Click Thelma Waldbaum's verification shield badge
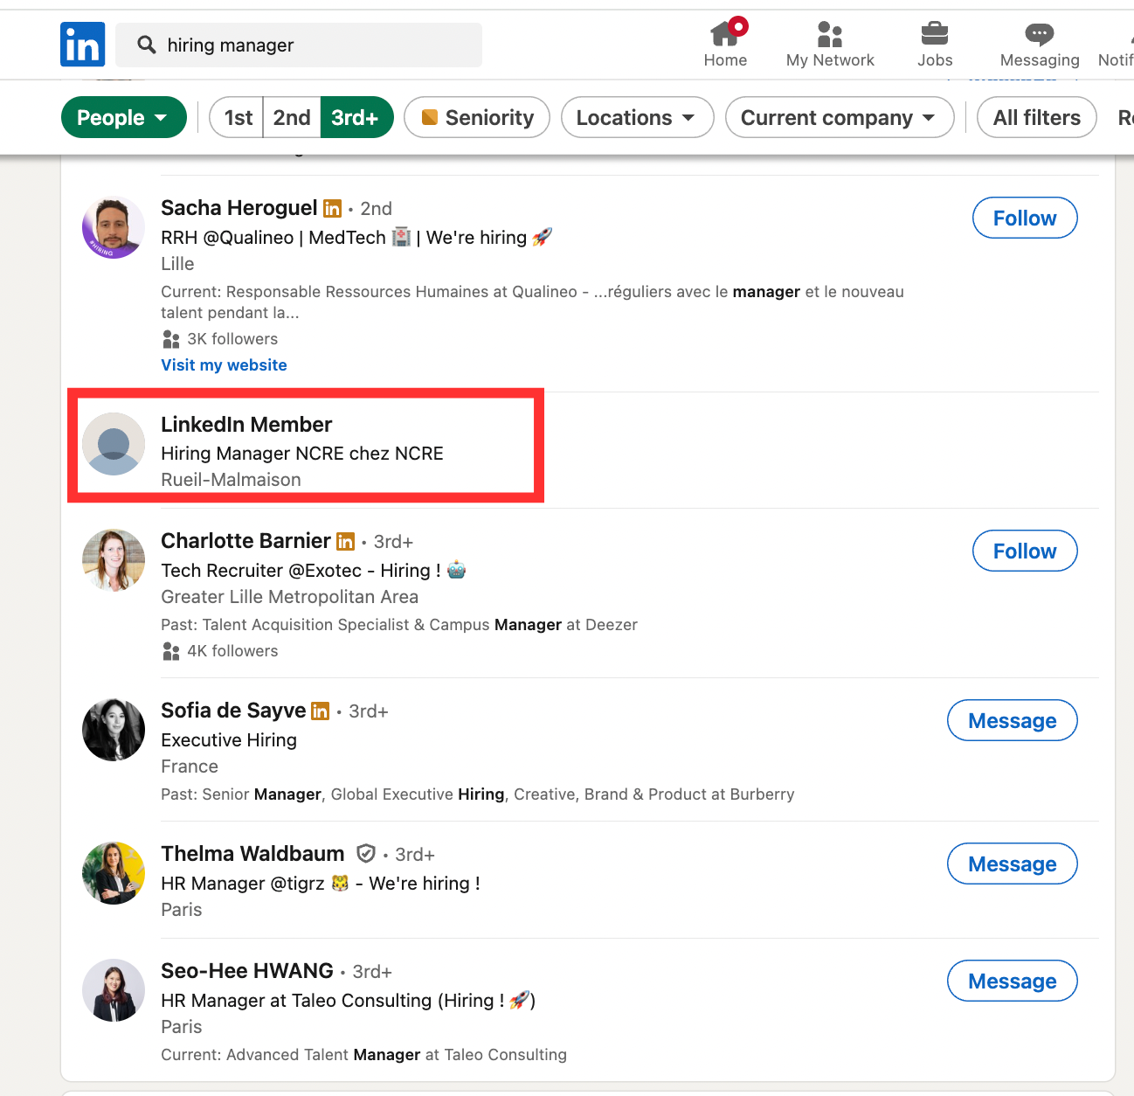 click(x=366, y=853)
